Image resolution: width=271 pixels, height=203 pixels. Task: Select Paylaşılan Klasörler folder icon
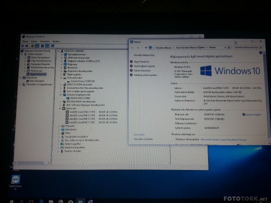(28, 64)
